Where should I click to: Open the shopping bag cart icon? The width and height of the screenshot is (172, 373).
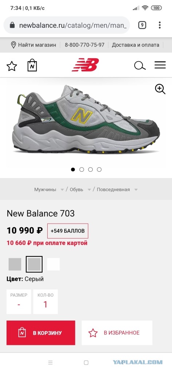[x=32, y=65]
